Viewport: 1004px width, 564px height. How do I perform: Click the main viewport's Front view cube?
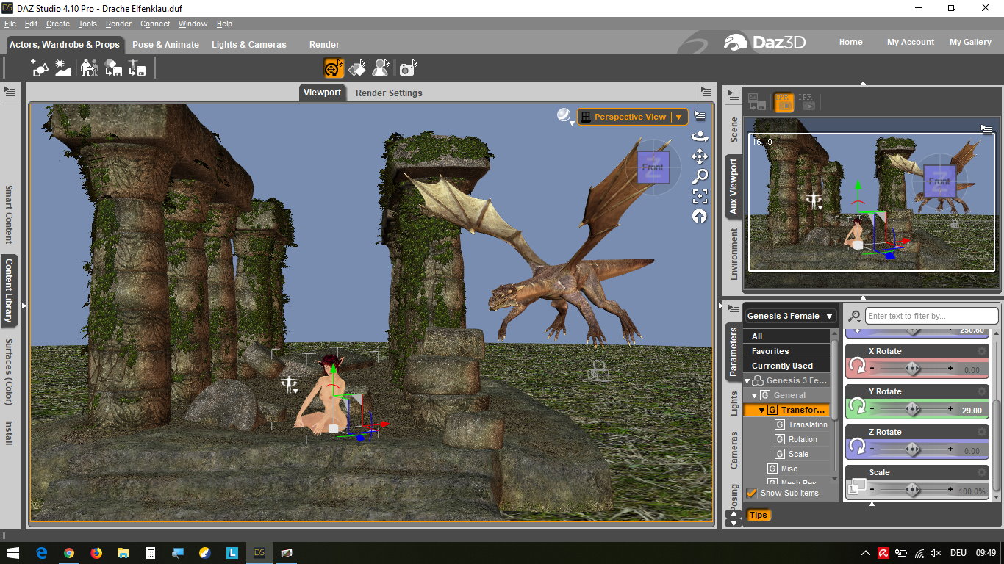click(653, 168)
